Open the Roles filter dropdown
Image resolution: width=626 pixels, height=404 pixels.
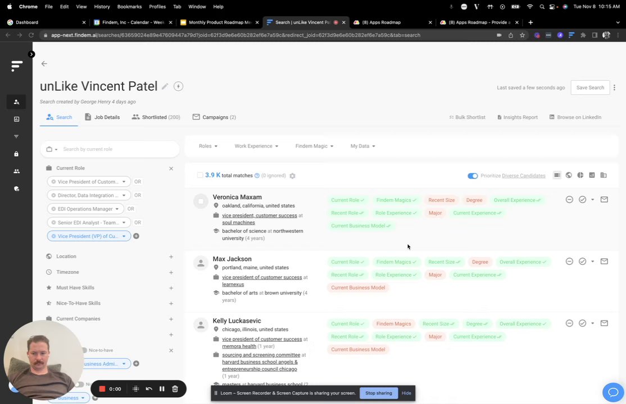point(208,146)
